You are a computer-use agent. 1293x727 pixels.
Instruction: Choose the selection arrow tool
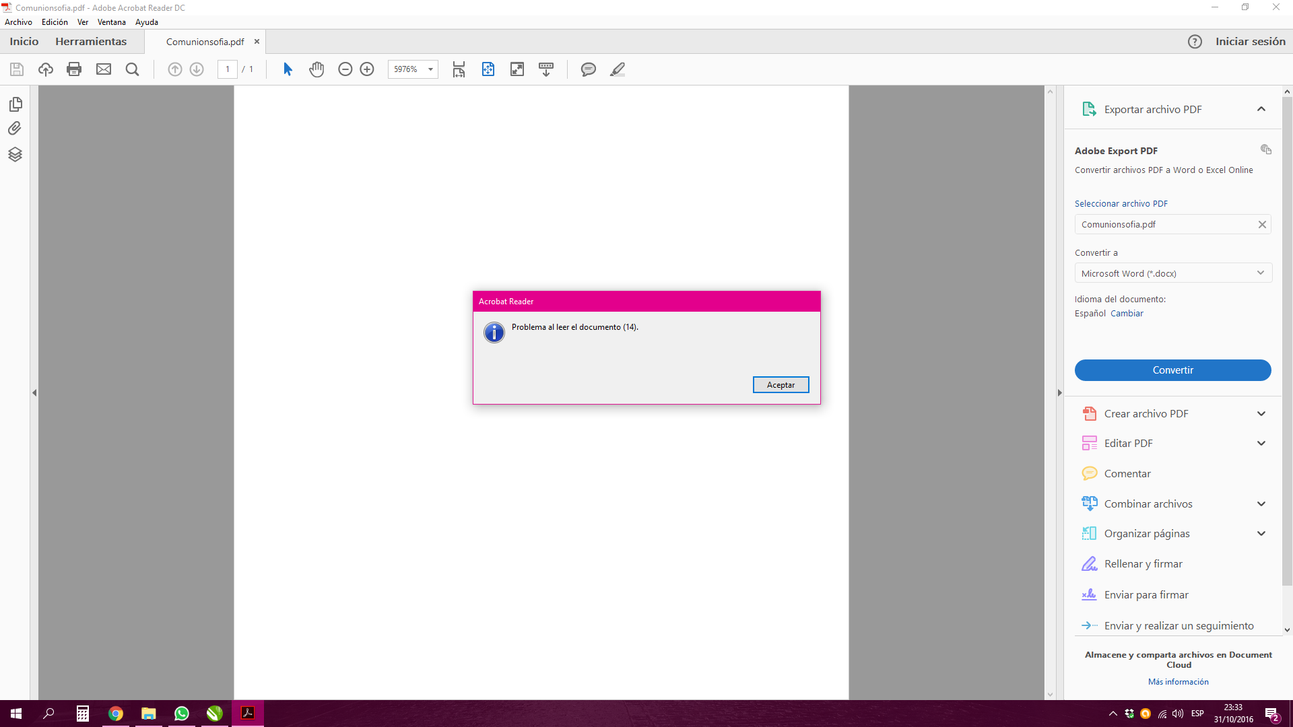288,69
